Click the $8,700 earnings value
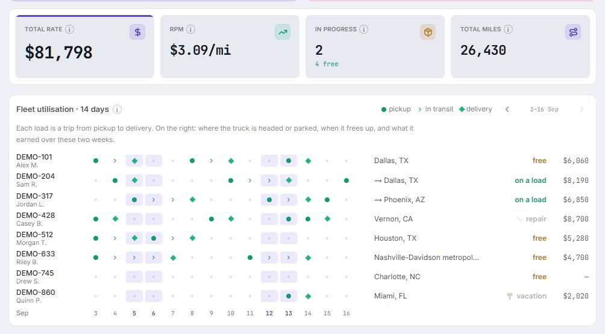The height and width of the screenshot is (334, 605). (575, 219)
